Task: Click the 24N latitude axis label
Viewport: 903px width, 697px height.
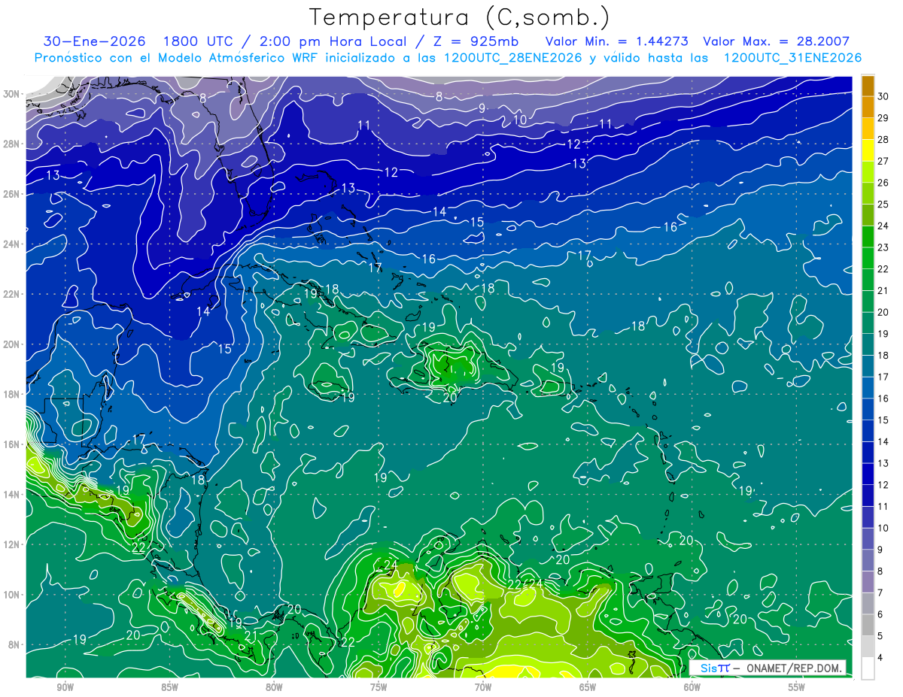Action: click(11, 244)
